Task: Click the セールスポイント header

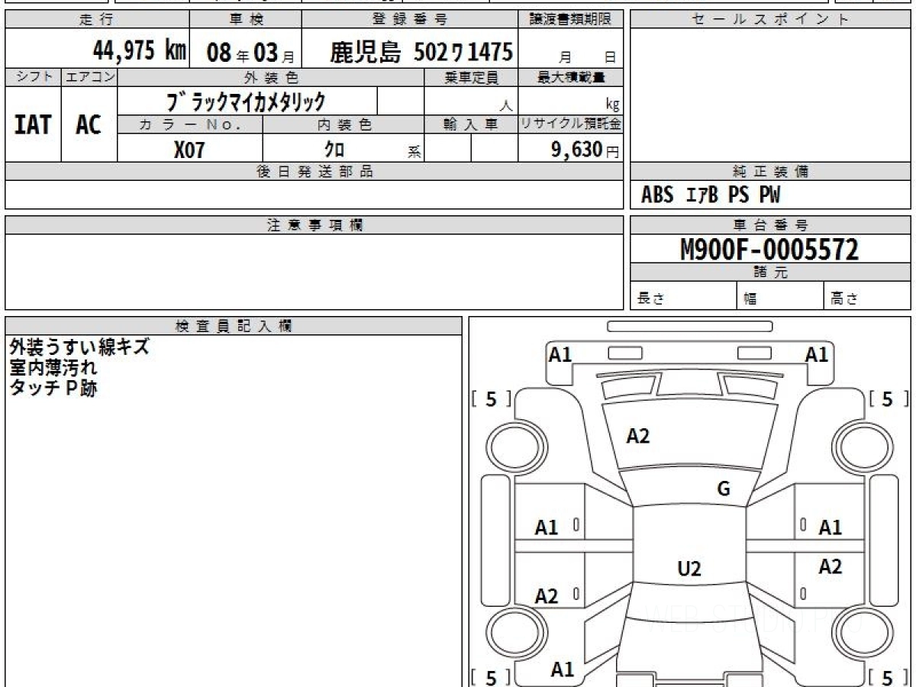Action: click(770, 20)
